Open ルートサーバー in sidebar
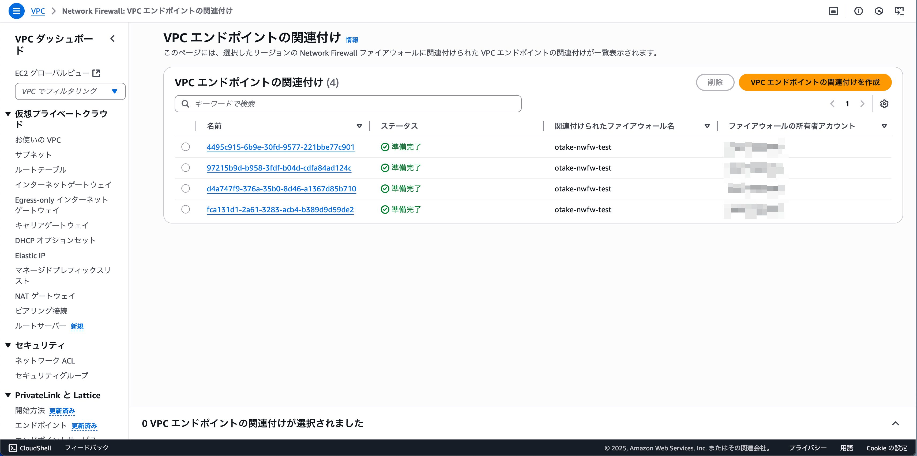This screenshot has height=456, width=917. click(41, 326)
